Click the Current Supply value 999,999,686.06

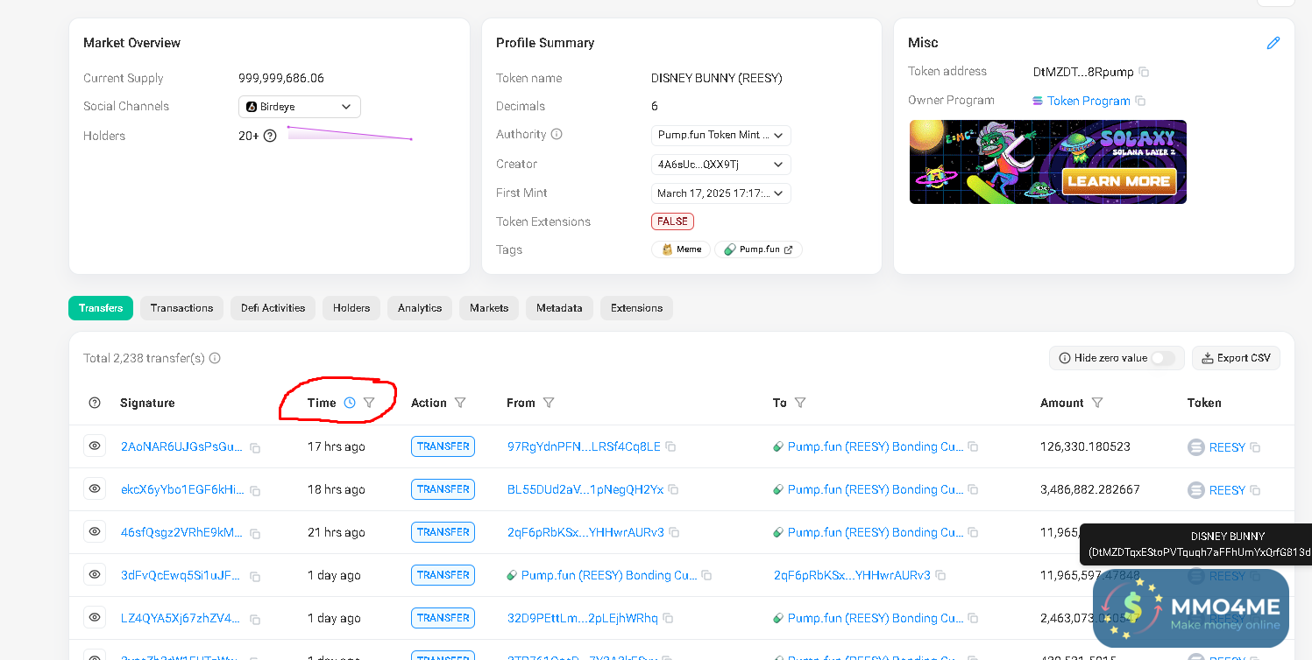[x=281, y=78]
